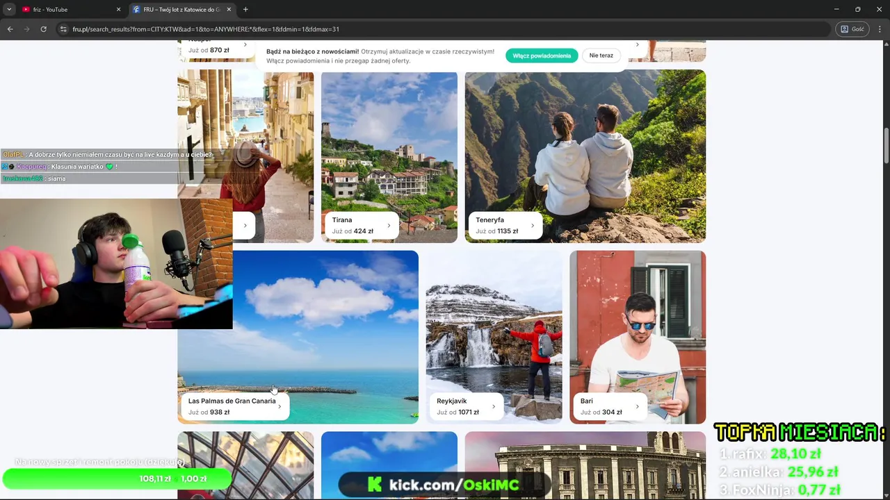Click the Już od 870 zł price

pyautogui.click(x=209, y=50)
